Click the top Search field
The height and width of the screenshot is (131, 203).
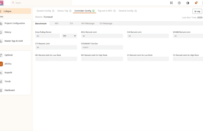coord(41,3)
